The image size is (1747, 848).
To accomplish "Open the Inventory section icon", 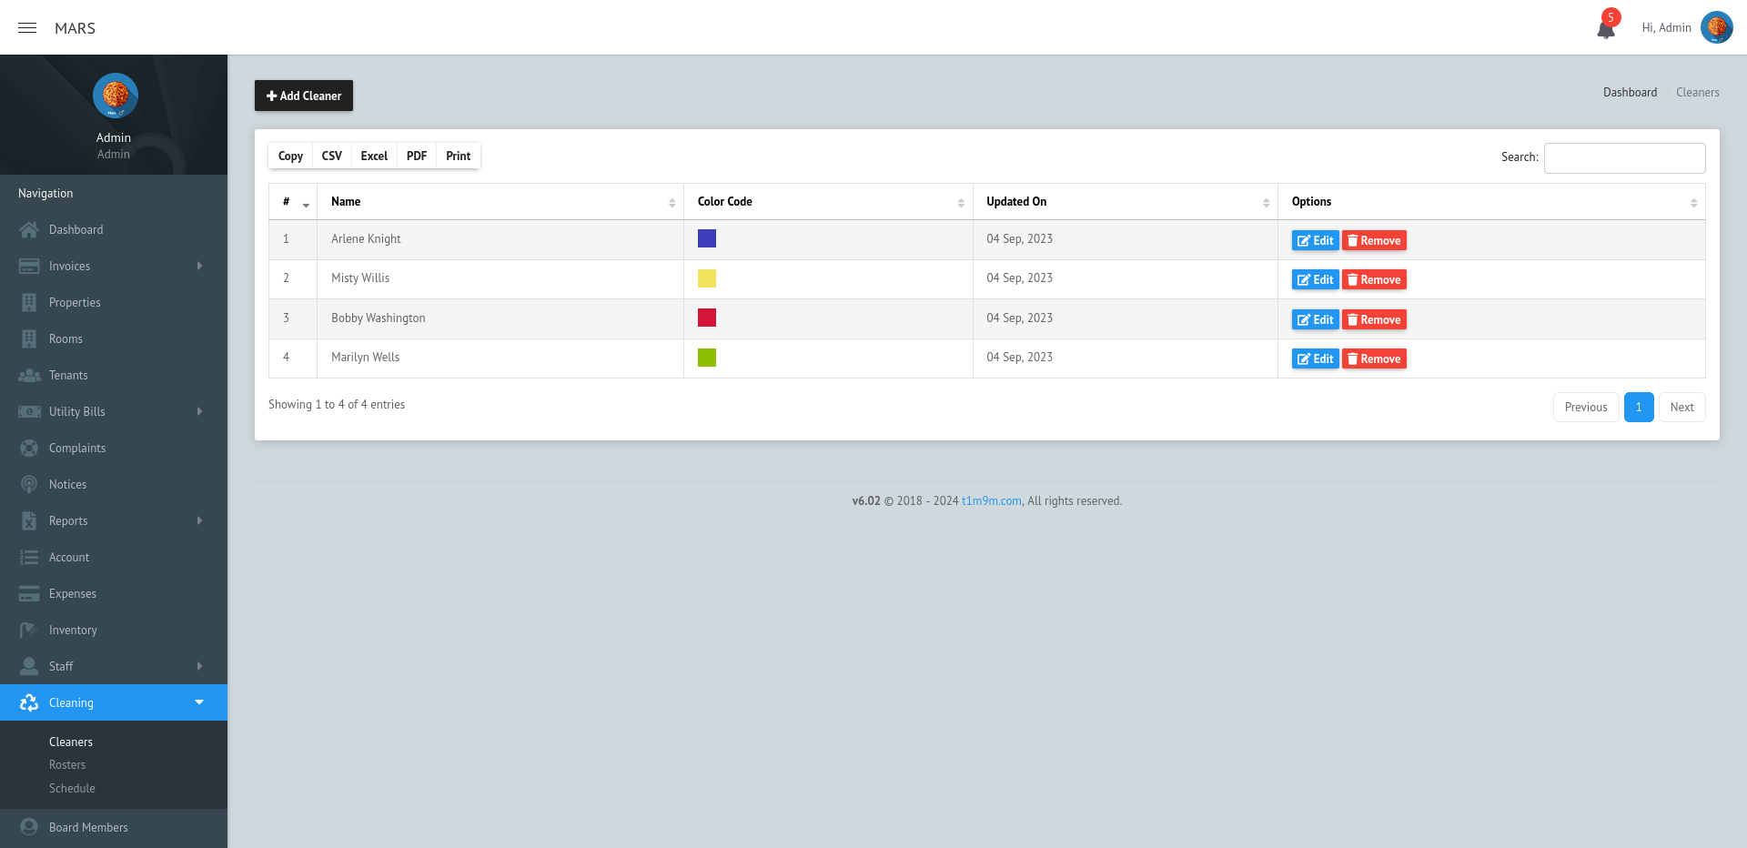I will coord(30,630).
